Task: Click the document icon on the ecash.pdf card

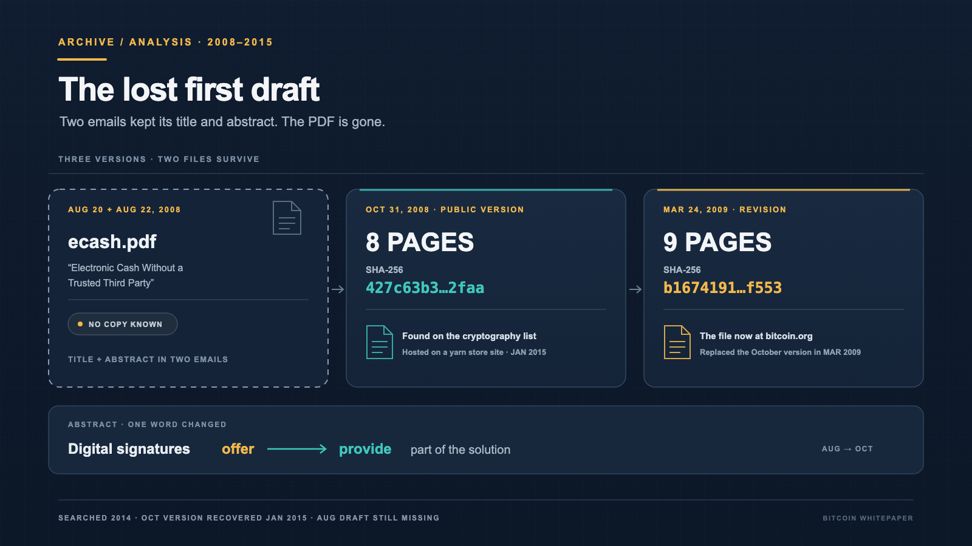Action: click(287, 218)
